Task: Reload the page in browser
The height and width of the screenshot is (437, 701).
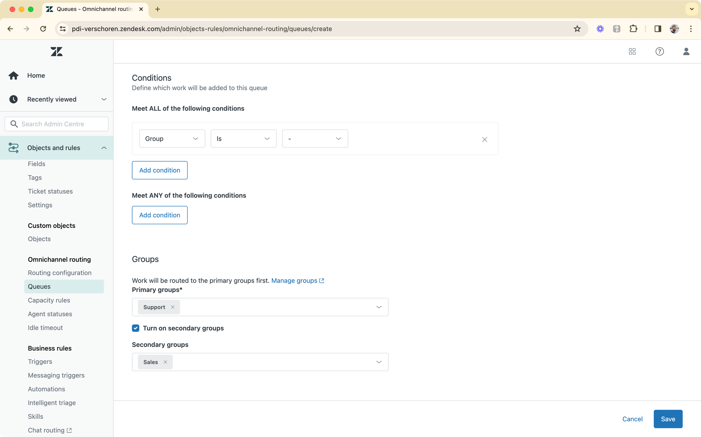Action: [x=43, y=29]
